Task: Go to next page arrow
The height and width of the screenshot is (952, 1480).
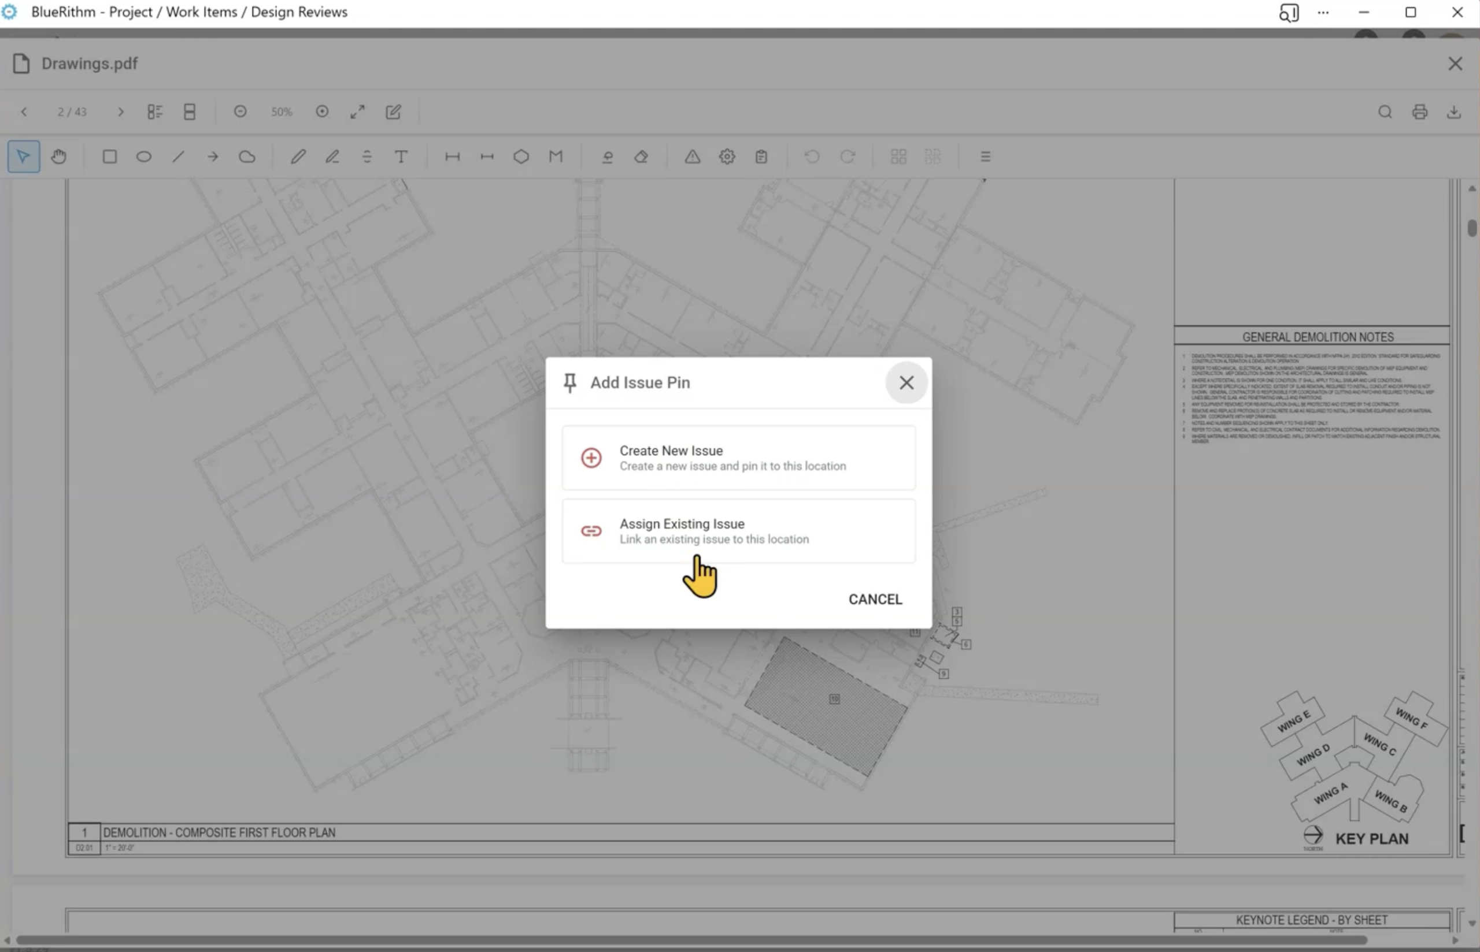Action: (121, 112)
